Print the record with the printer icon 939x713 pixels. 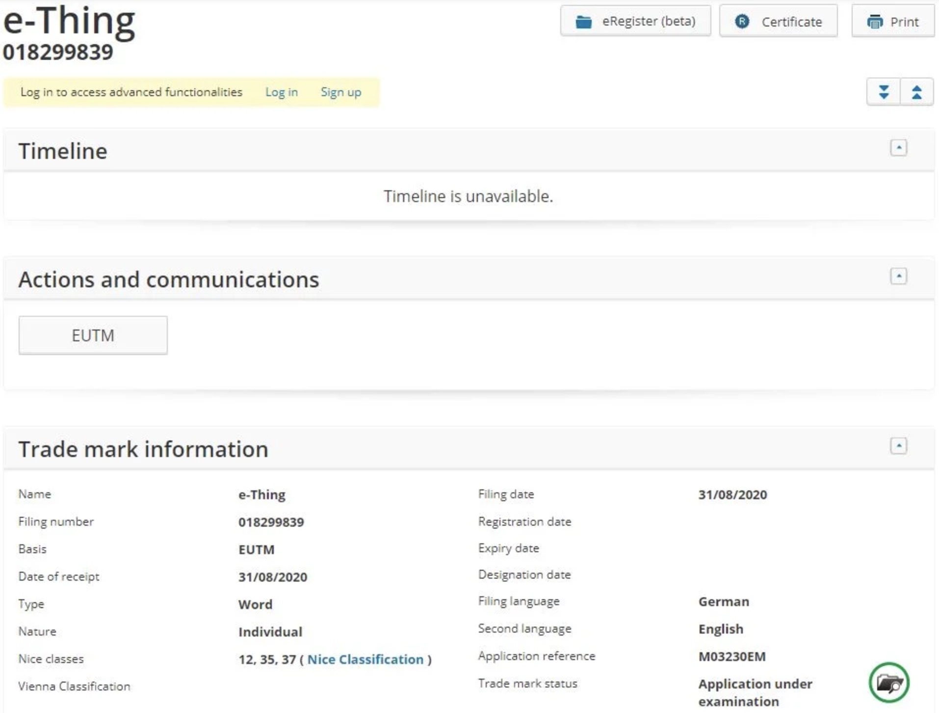tap(875, 22)
